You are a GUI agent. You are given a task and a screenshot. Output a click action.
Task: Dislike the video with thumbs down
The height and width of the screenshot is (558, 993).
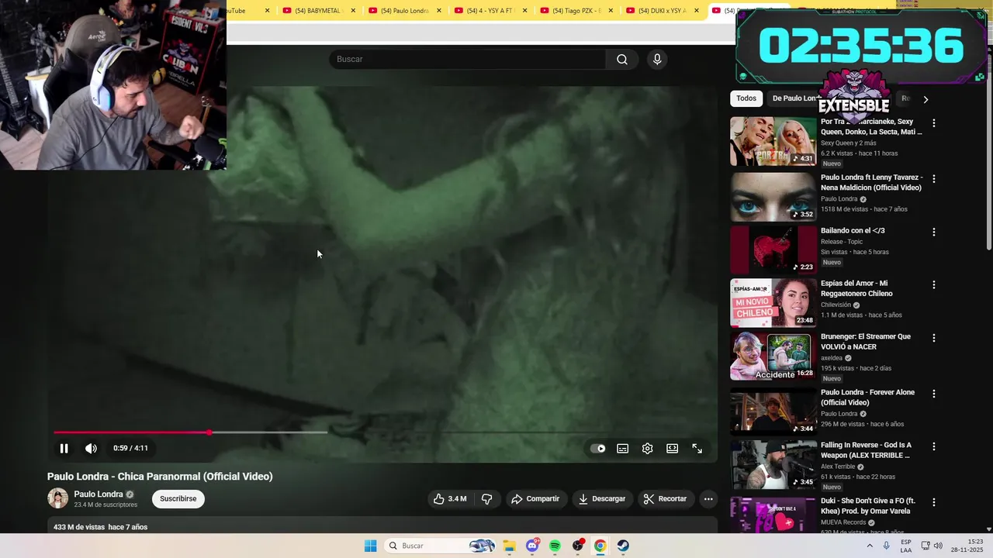[486, 499]
